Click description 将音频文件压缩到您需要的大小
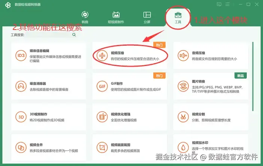This screenshot has width=263, height=166. (x=215, y=59)
